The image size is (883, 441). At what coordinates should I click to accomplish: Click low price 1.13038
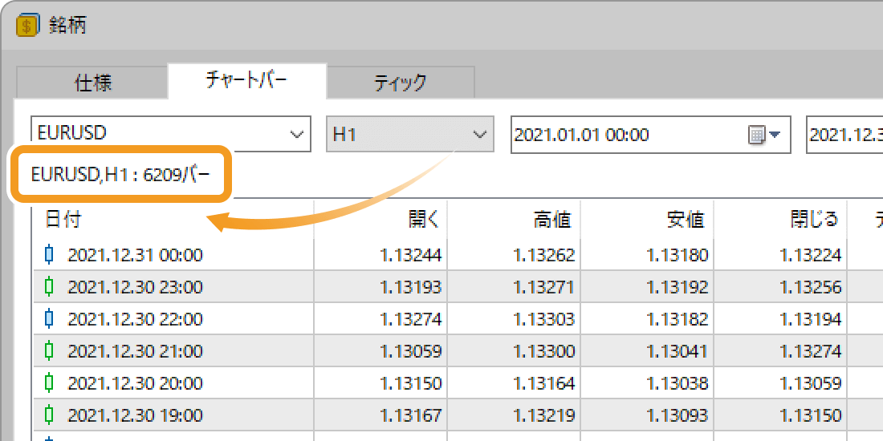click(x=678, y=384)
